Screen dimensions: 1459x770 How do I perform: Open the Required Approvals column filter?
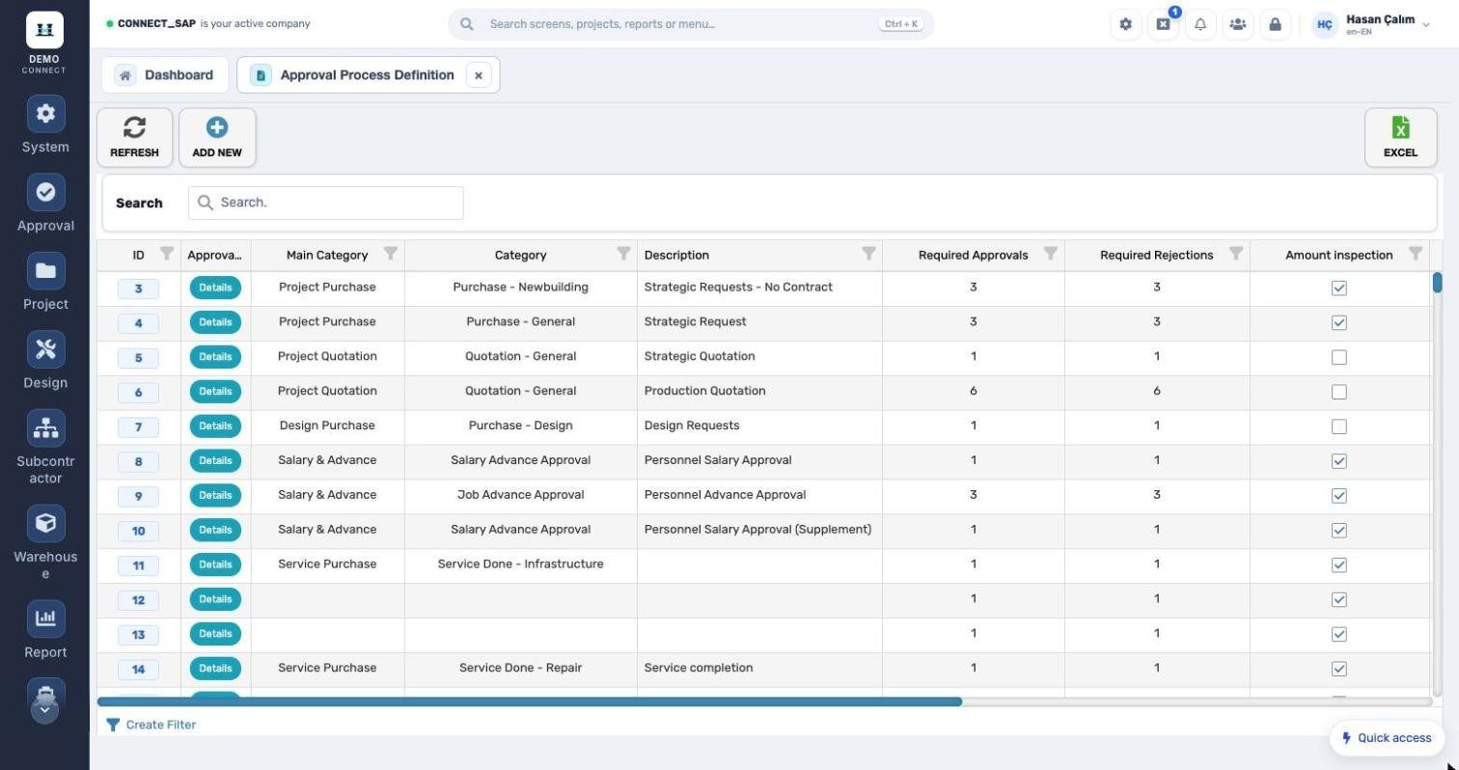tap(1051, 254)
